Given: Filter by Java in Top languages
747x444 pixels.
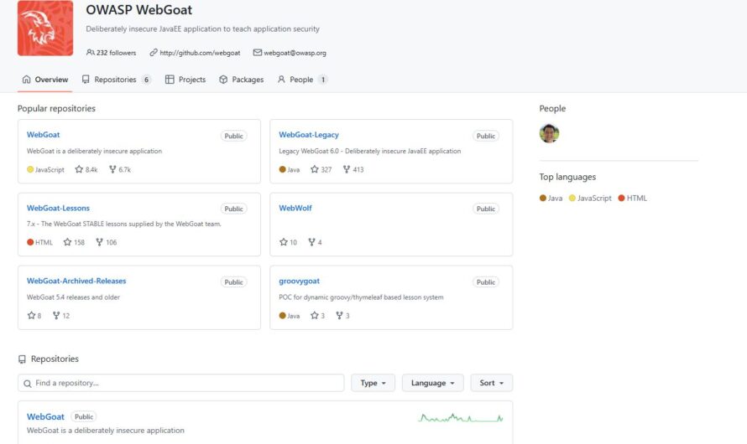Looking at the screenshot, I should pyautogui.click(x=551, y=199).
